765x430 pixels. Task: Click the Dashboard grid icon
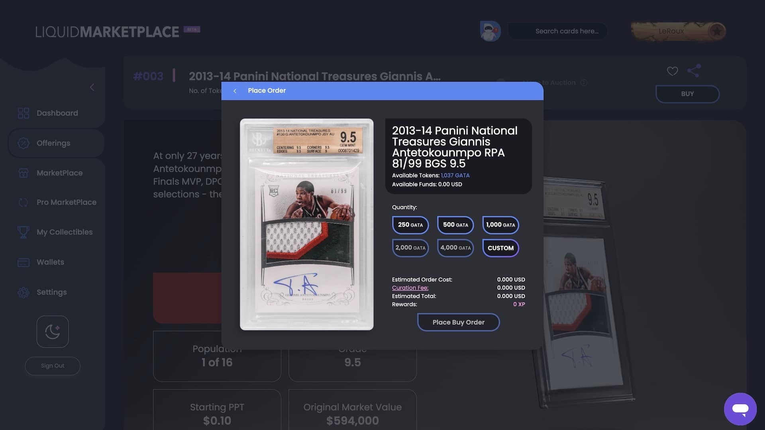pos(24,113)
